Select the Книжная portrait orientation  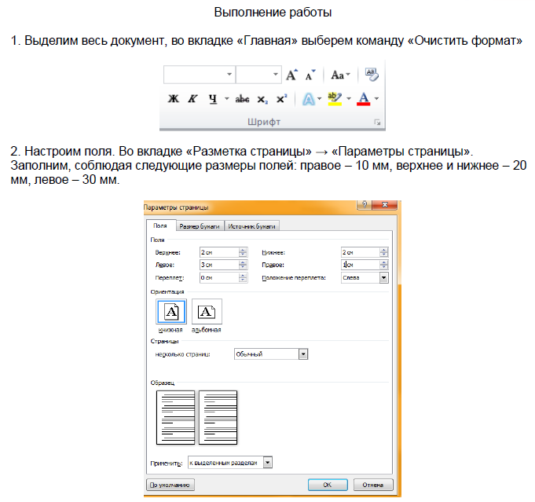pyautogui.click(x=172, y=312)
